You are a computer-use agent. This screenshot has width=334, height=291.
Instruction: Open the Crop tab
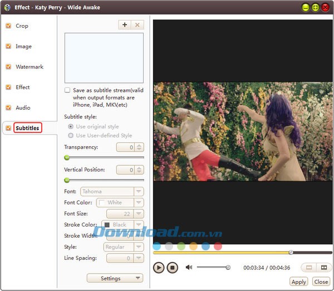click(22, 26)
